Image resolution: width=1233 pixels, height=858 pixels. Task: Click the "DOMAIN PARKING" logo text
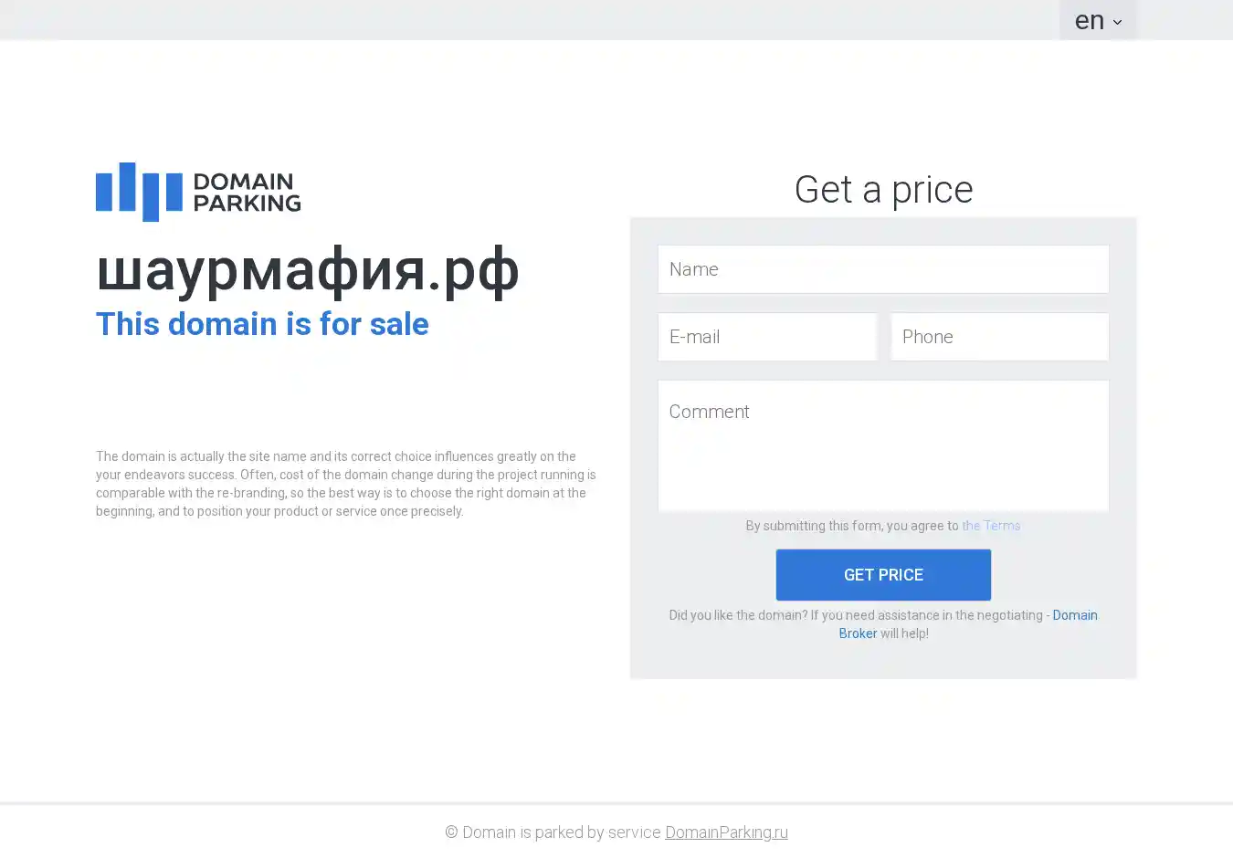247,192
